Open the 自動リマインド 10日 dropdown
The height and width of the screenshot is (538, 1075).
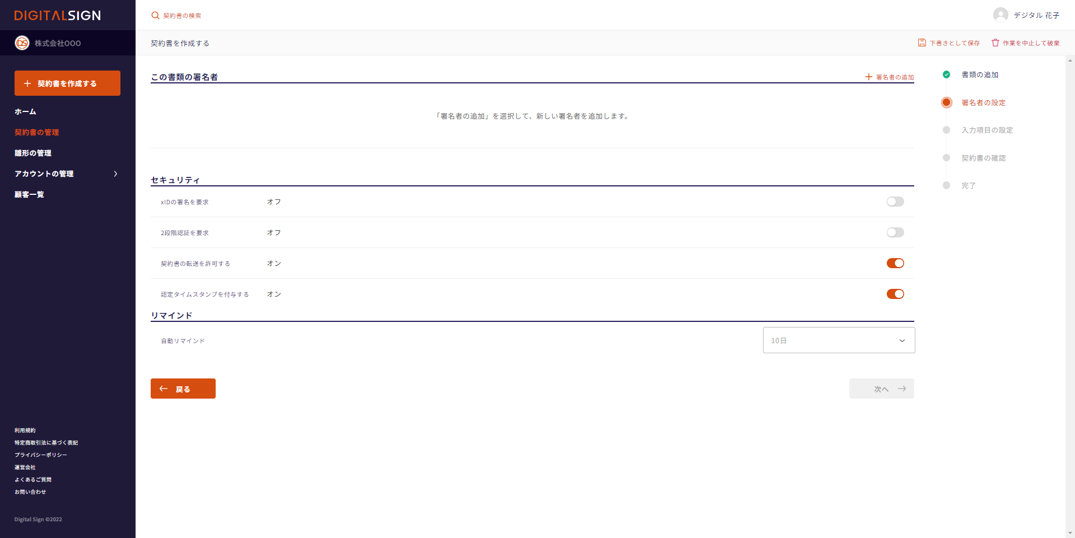click(x=838, y=340)
